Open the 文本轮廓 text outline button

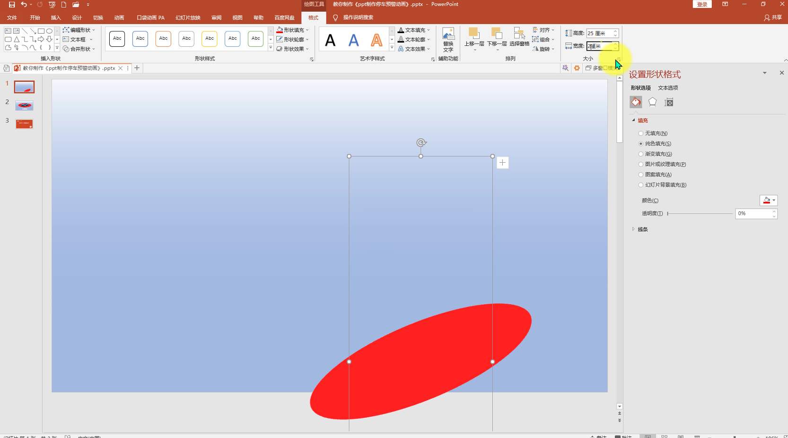point(414,39)
